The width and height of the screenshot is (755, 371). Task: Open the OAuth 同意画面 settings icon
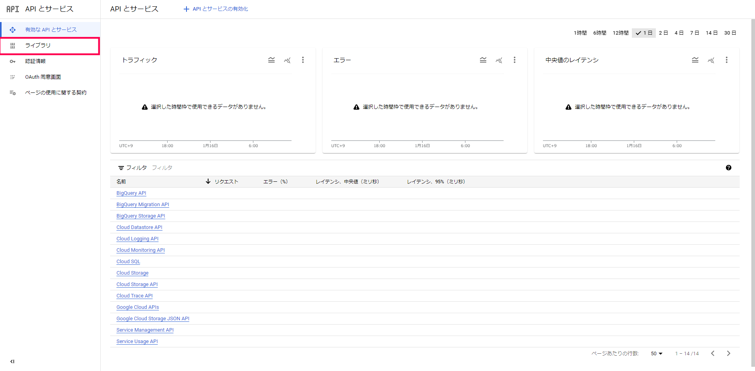pyautogui.click(x=13, y=77)
